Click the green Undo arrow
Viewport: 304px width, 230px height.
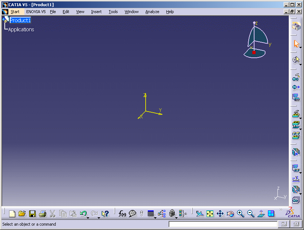[83, 214]
